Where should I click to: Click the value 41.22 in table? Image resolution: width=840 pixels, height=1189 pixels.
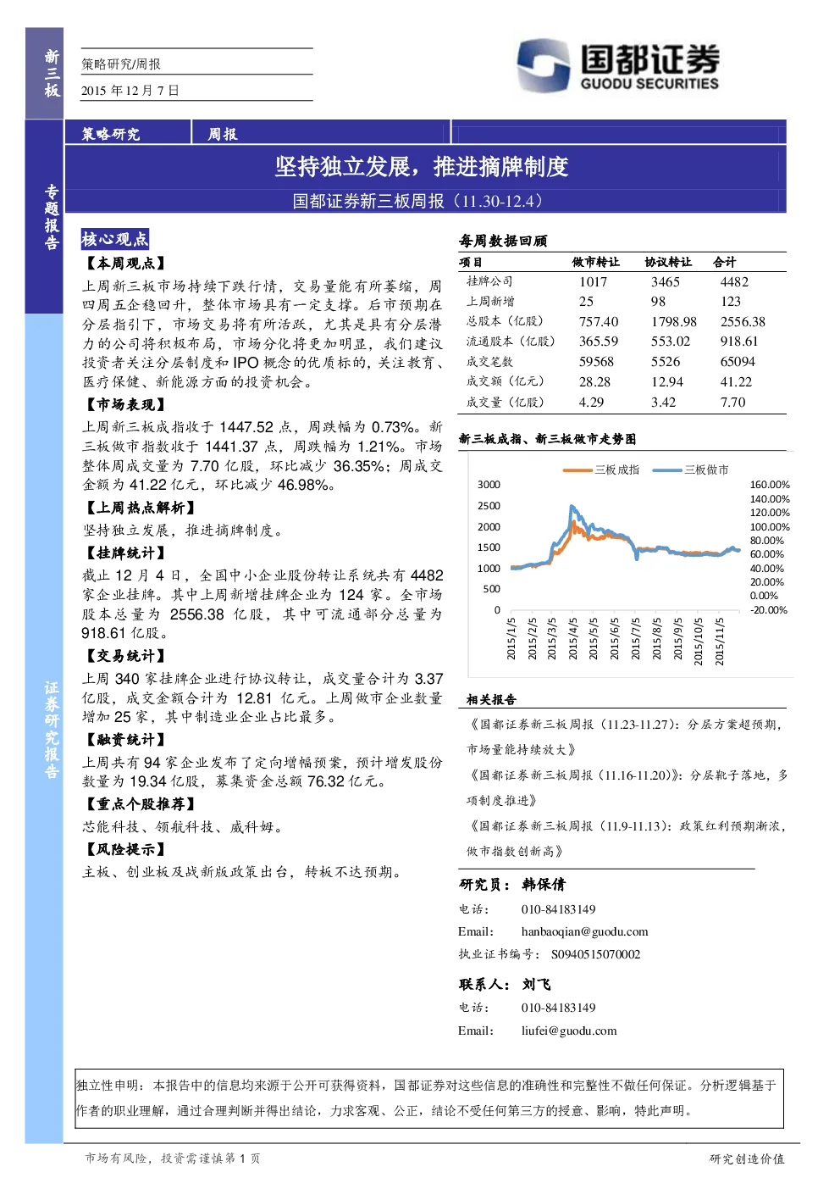736,382
